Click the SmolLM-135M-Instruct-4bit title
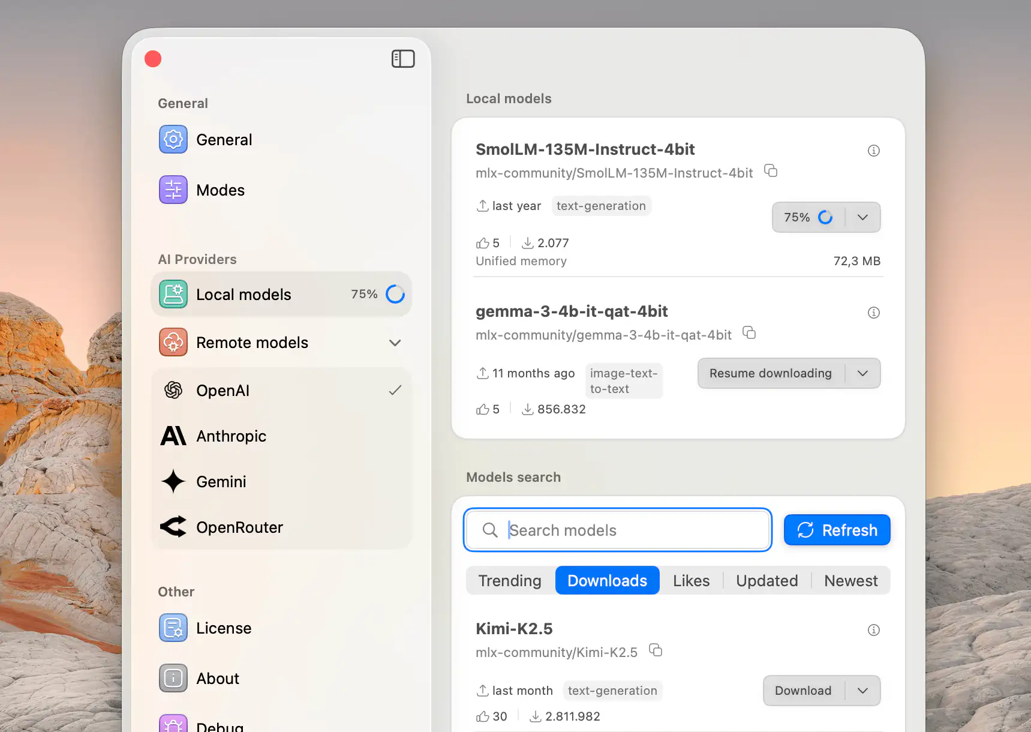 pos(585,149)
